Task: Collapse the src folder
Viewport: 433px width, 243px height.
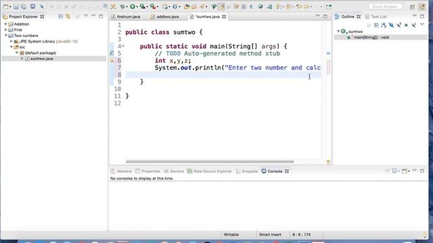Action: point(12,47)
